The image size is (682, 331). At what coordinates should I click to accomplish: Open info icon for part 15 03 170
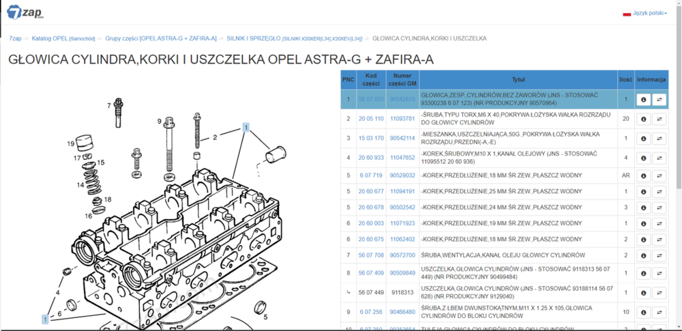pyautogui.click(x=642, y=139)
